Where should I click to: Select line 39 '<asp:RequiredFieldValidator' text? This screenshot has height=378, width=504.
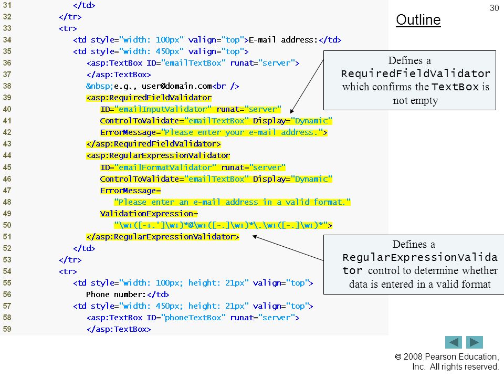pyautogui.click(x=149, y=98)
